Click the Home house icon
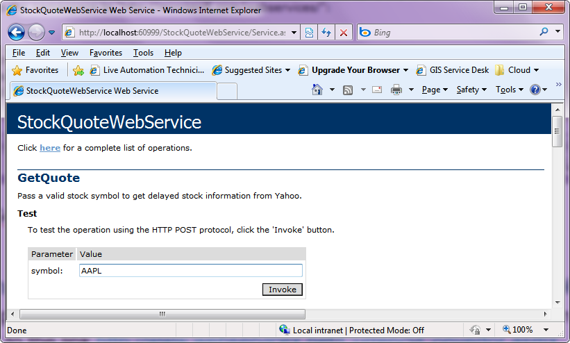 [317, 90]
